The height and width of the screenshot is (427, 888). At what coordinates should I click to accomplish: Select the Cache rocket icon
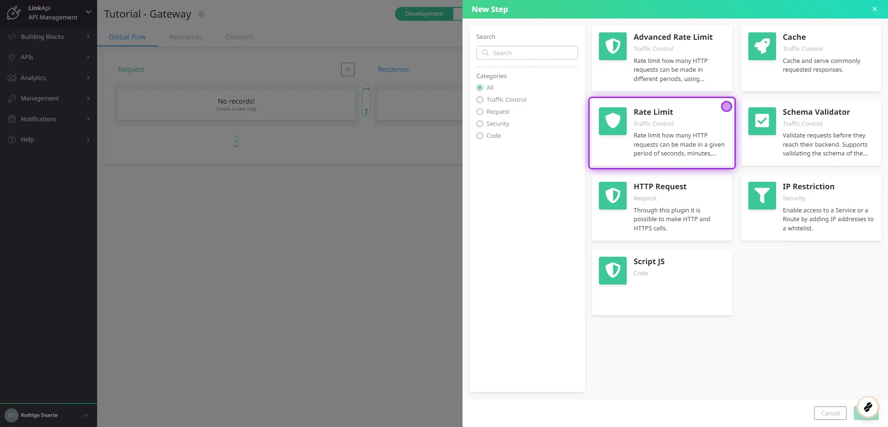click(761, 46)
